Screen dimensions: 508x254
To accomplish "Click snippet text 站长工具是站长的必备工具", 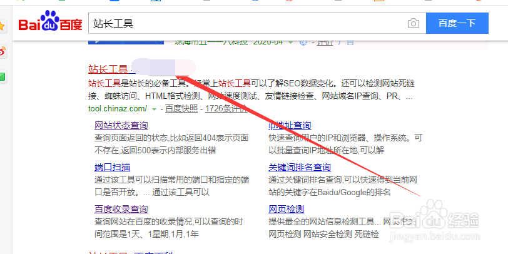I will coord(137,84).
